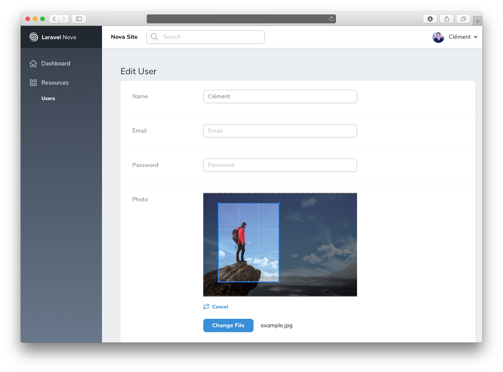Click the example.jpg photo thumbnail
This screenshot has height=372, width=503.
280,244
